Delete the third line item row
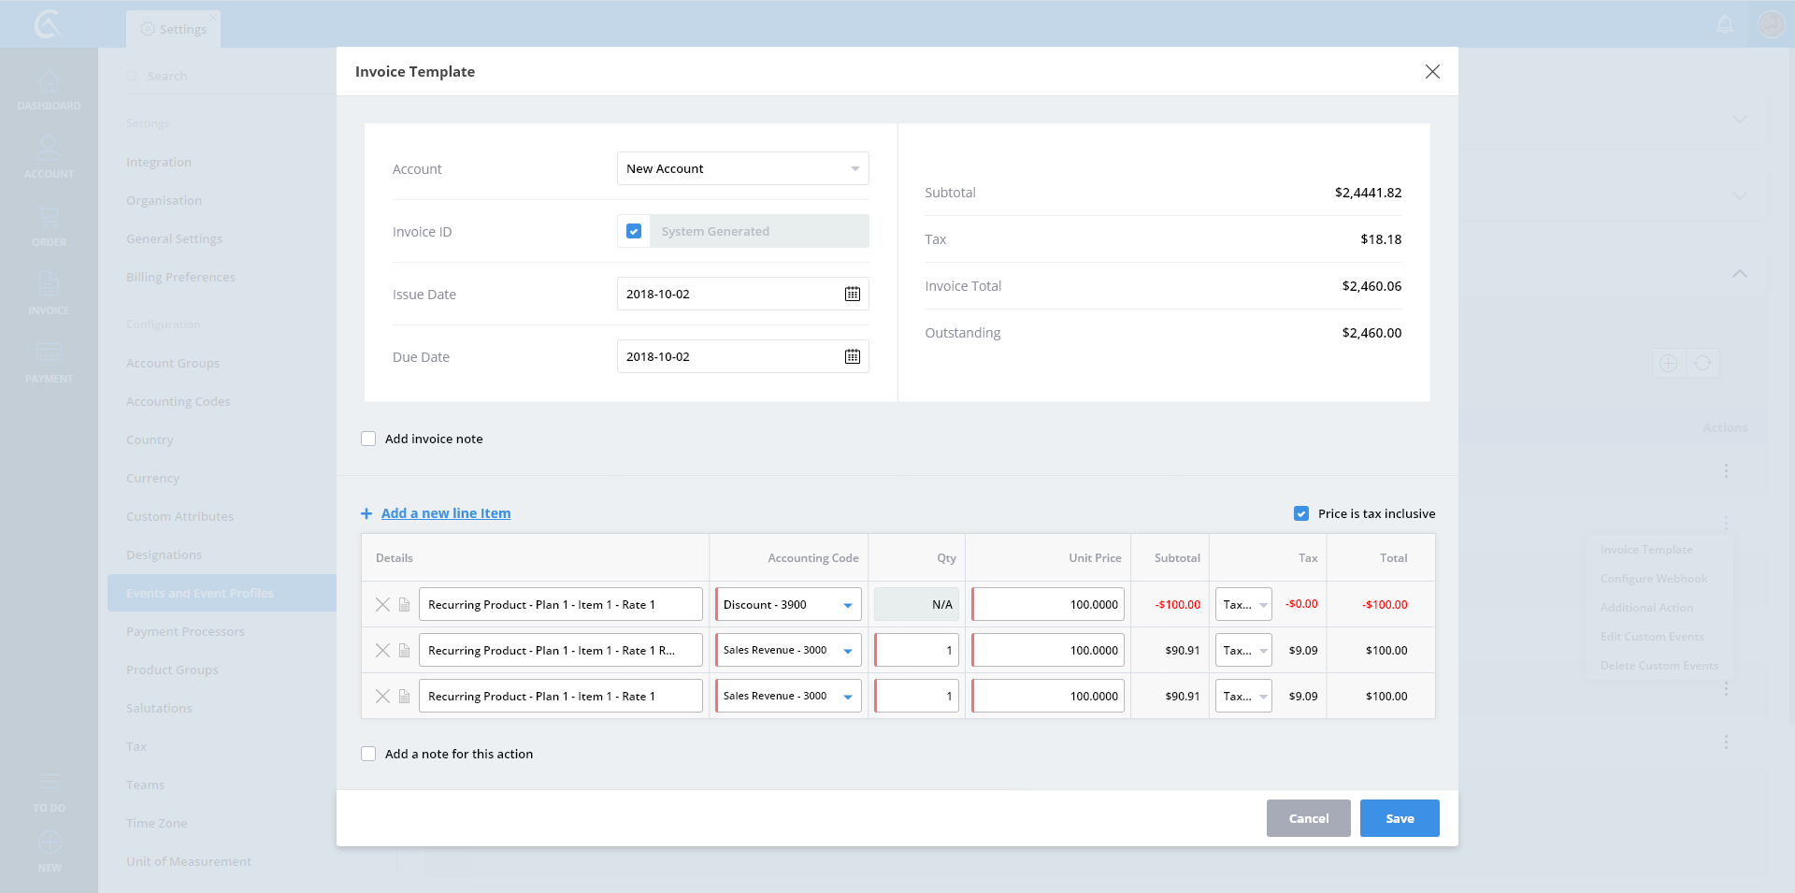1795x893 pixels. tap(382, 697)
